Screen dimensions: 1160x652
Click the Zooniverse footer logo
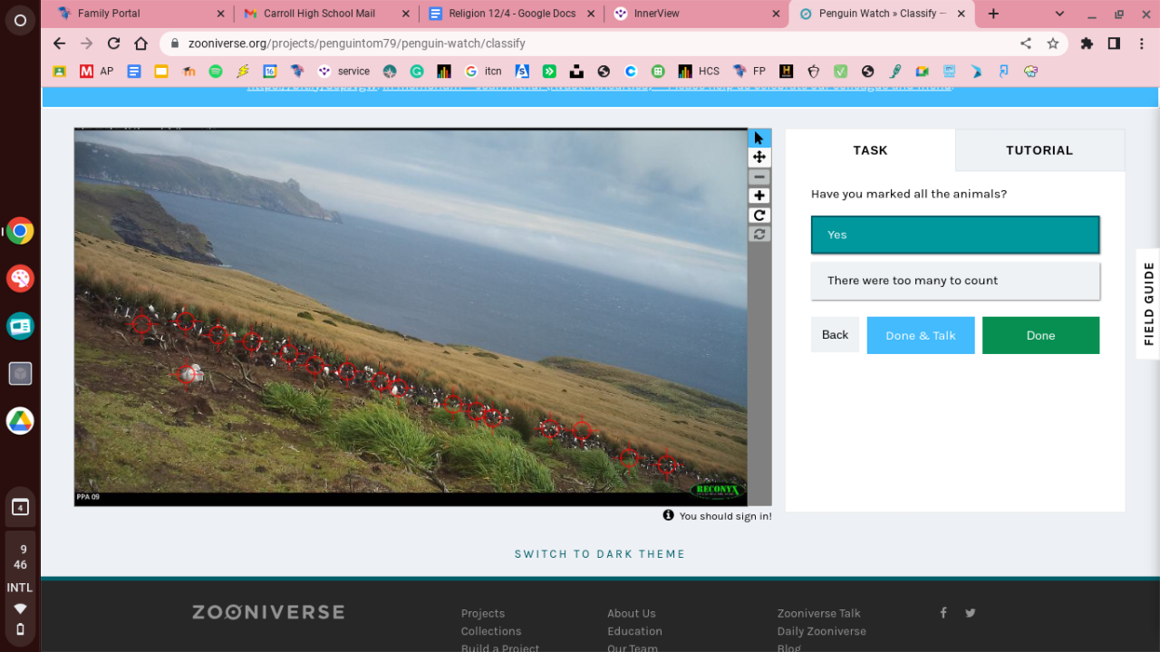click(268, 612)
